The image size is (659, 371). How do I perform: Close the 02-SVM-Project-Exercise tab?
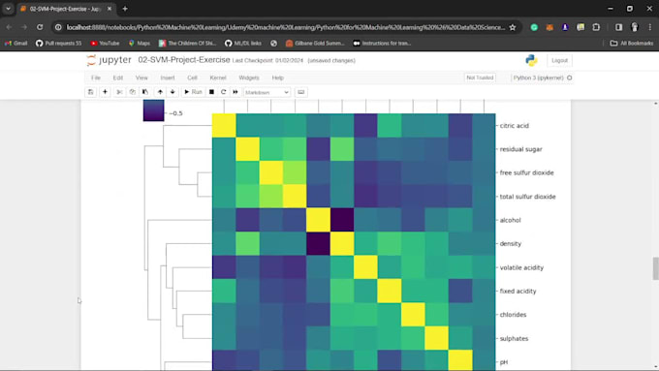tap(110, 9)
